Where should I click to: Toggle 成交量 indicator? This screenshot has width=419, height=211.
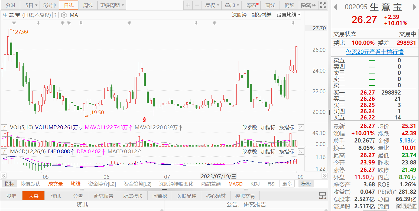[56, 184]
